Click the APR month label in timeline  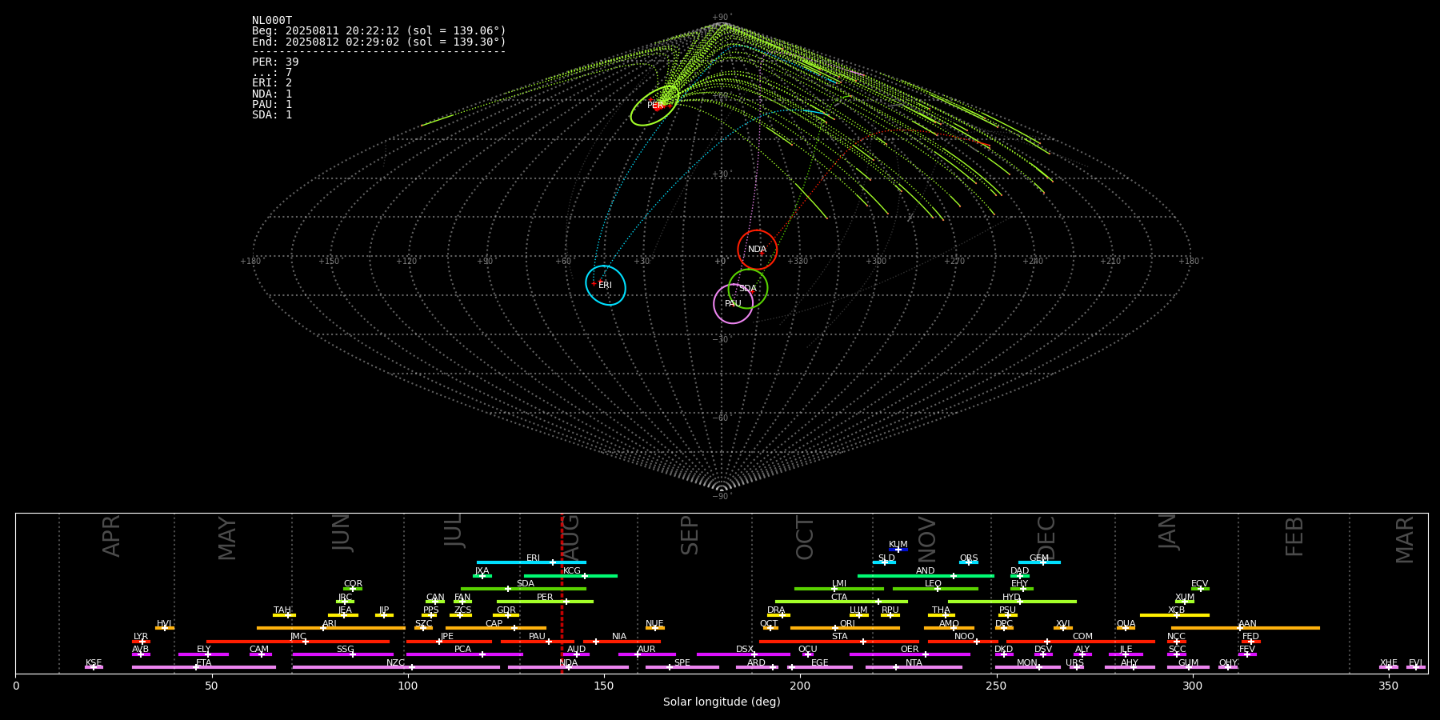(111, 536)
